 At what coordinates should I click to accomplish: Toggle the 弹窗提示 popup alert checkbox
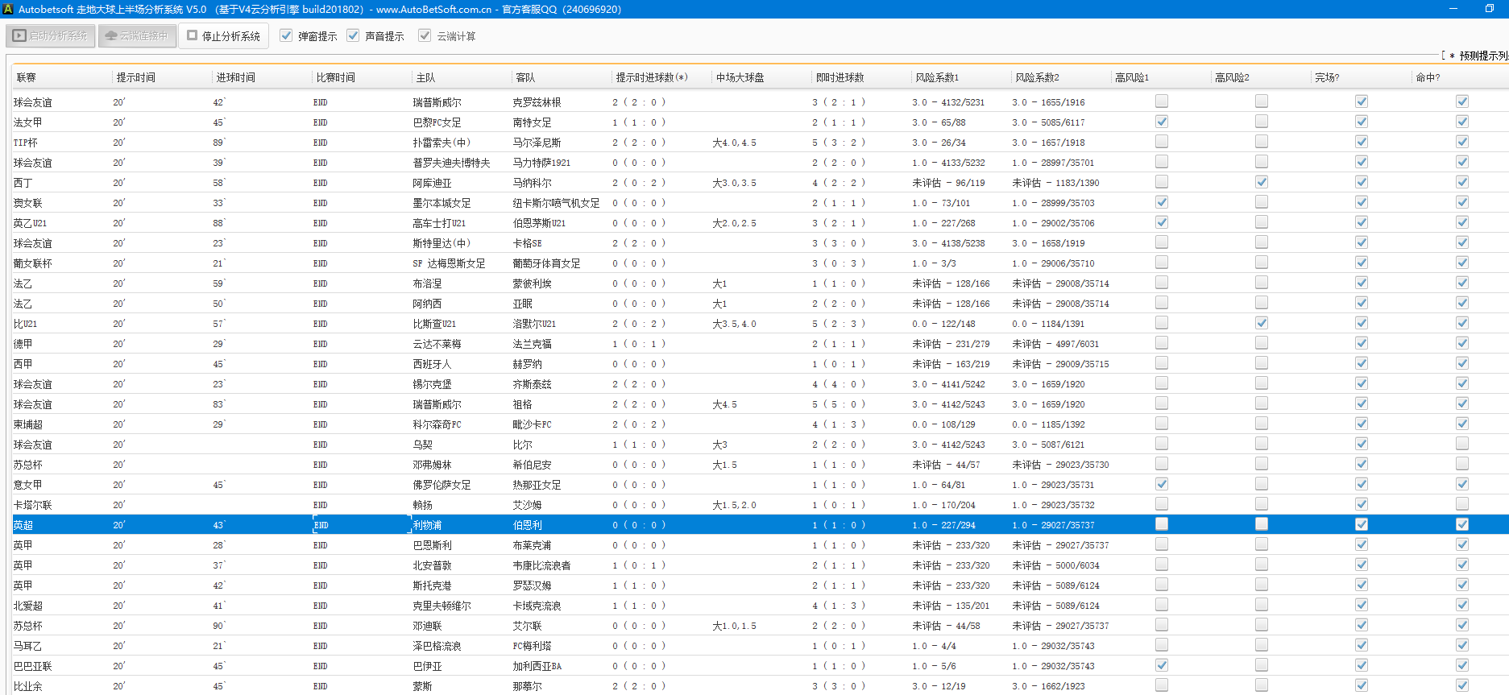[x=286, y=36]
